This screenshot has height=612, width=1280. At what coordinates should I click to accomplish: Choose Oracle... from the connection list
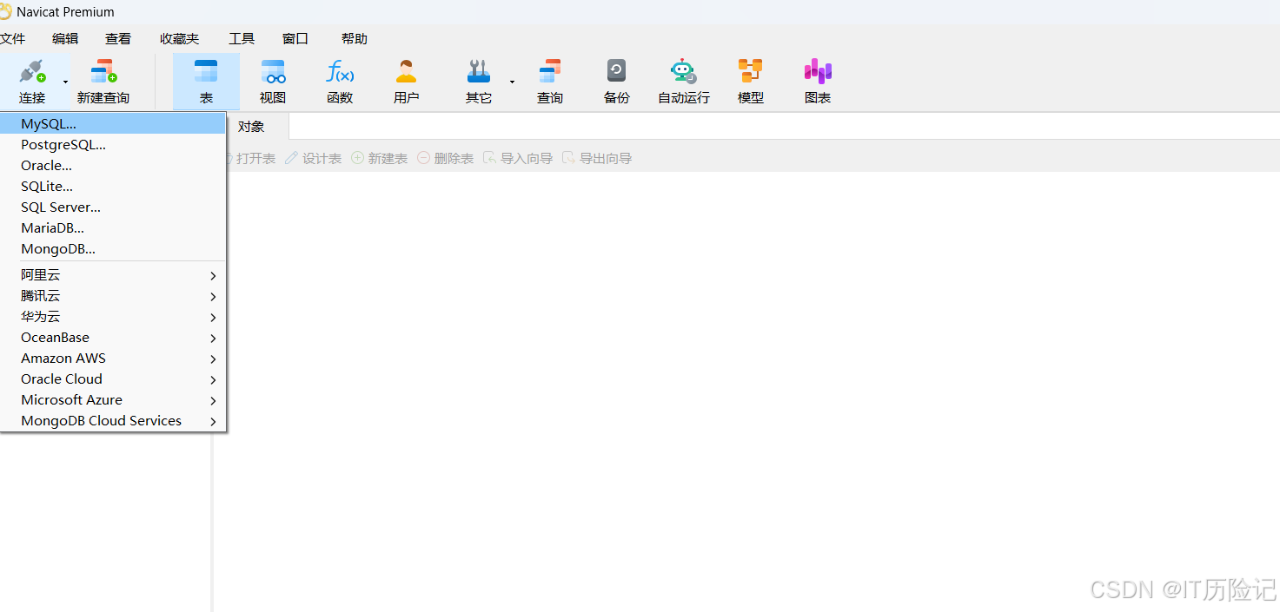113,166
